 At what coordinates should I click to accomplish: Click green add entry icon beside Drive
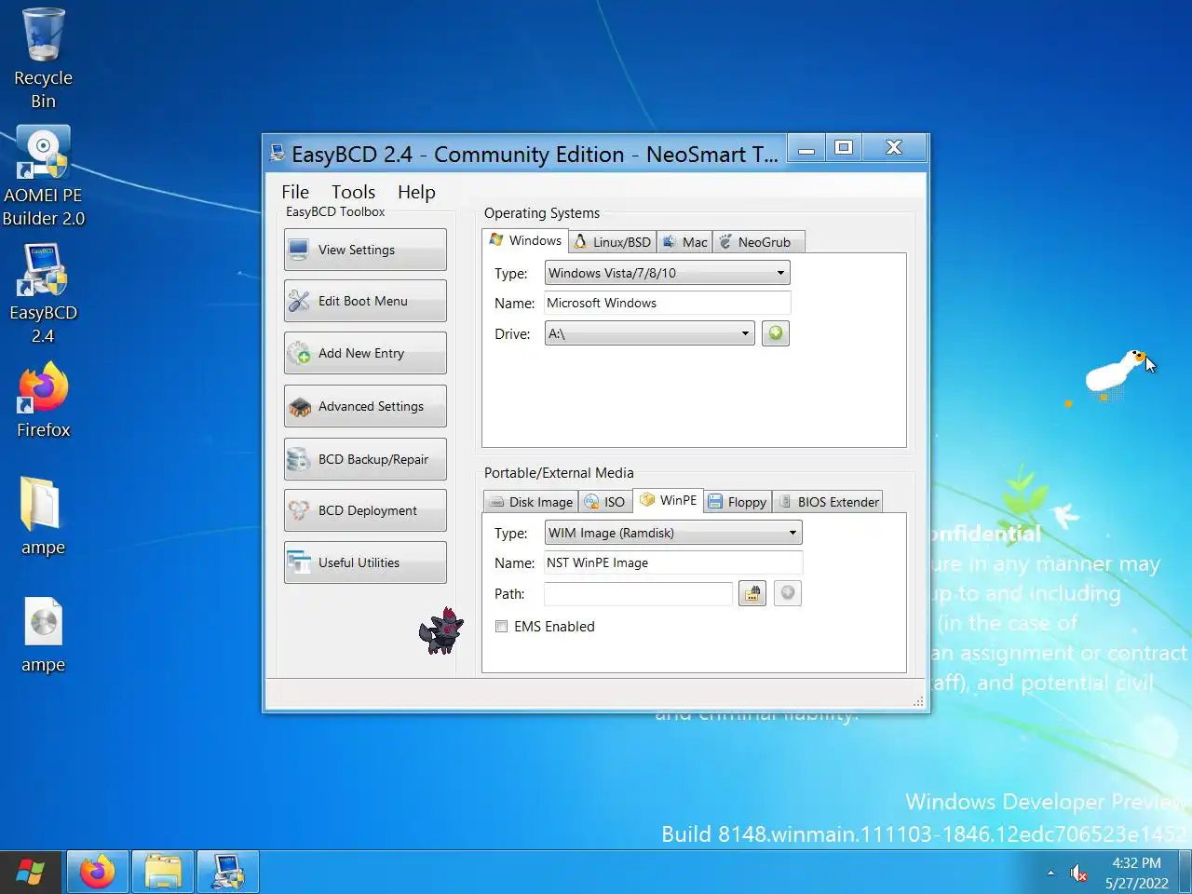pyautogui.click(x=776, y=333)
